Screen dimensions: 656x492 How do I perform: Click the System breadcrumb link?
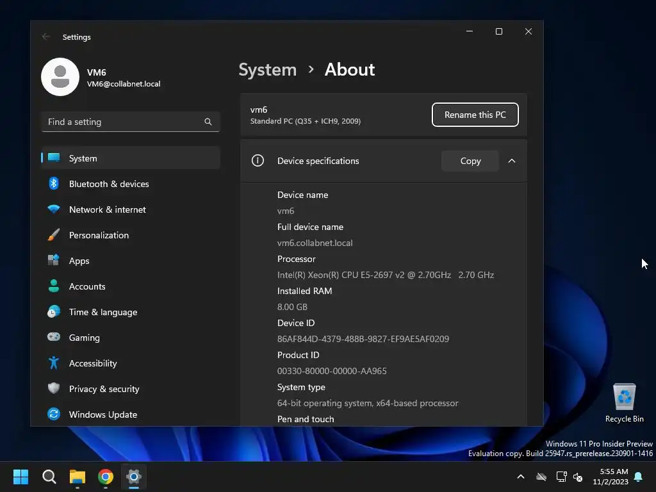[267, 69]
